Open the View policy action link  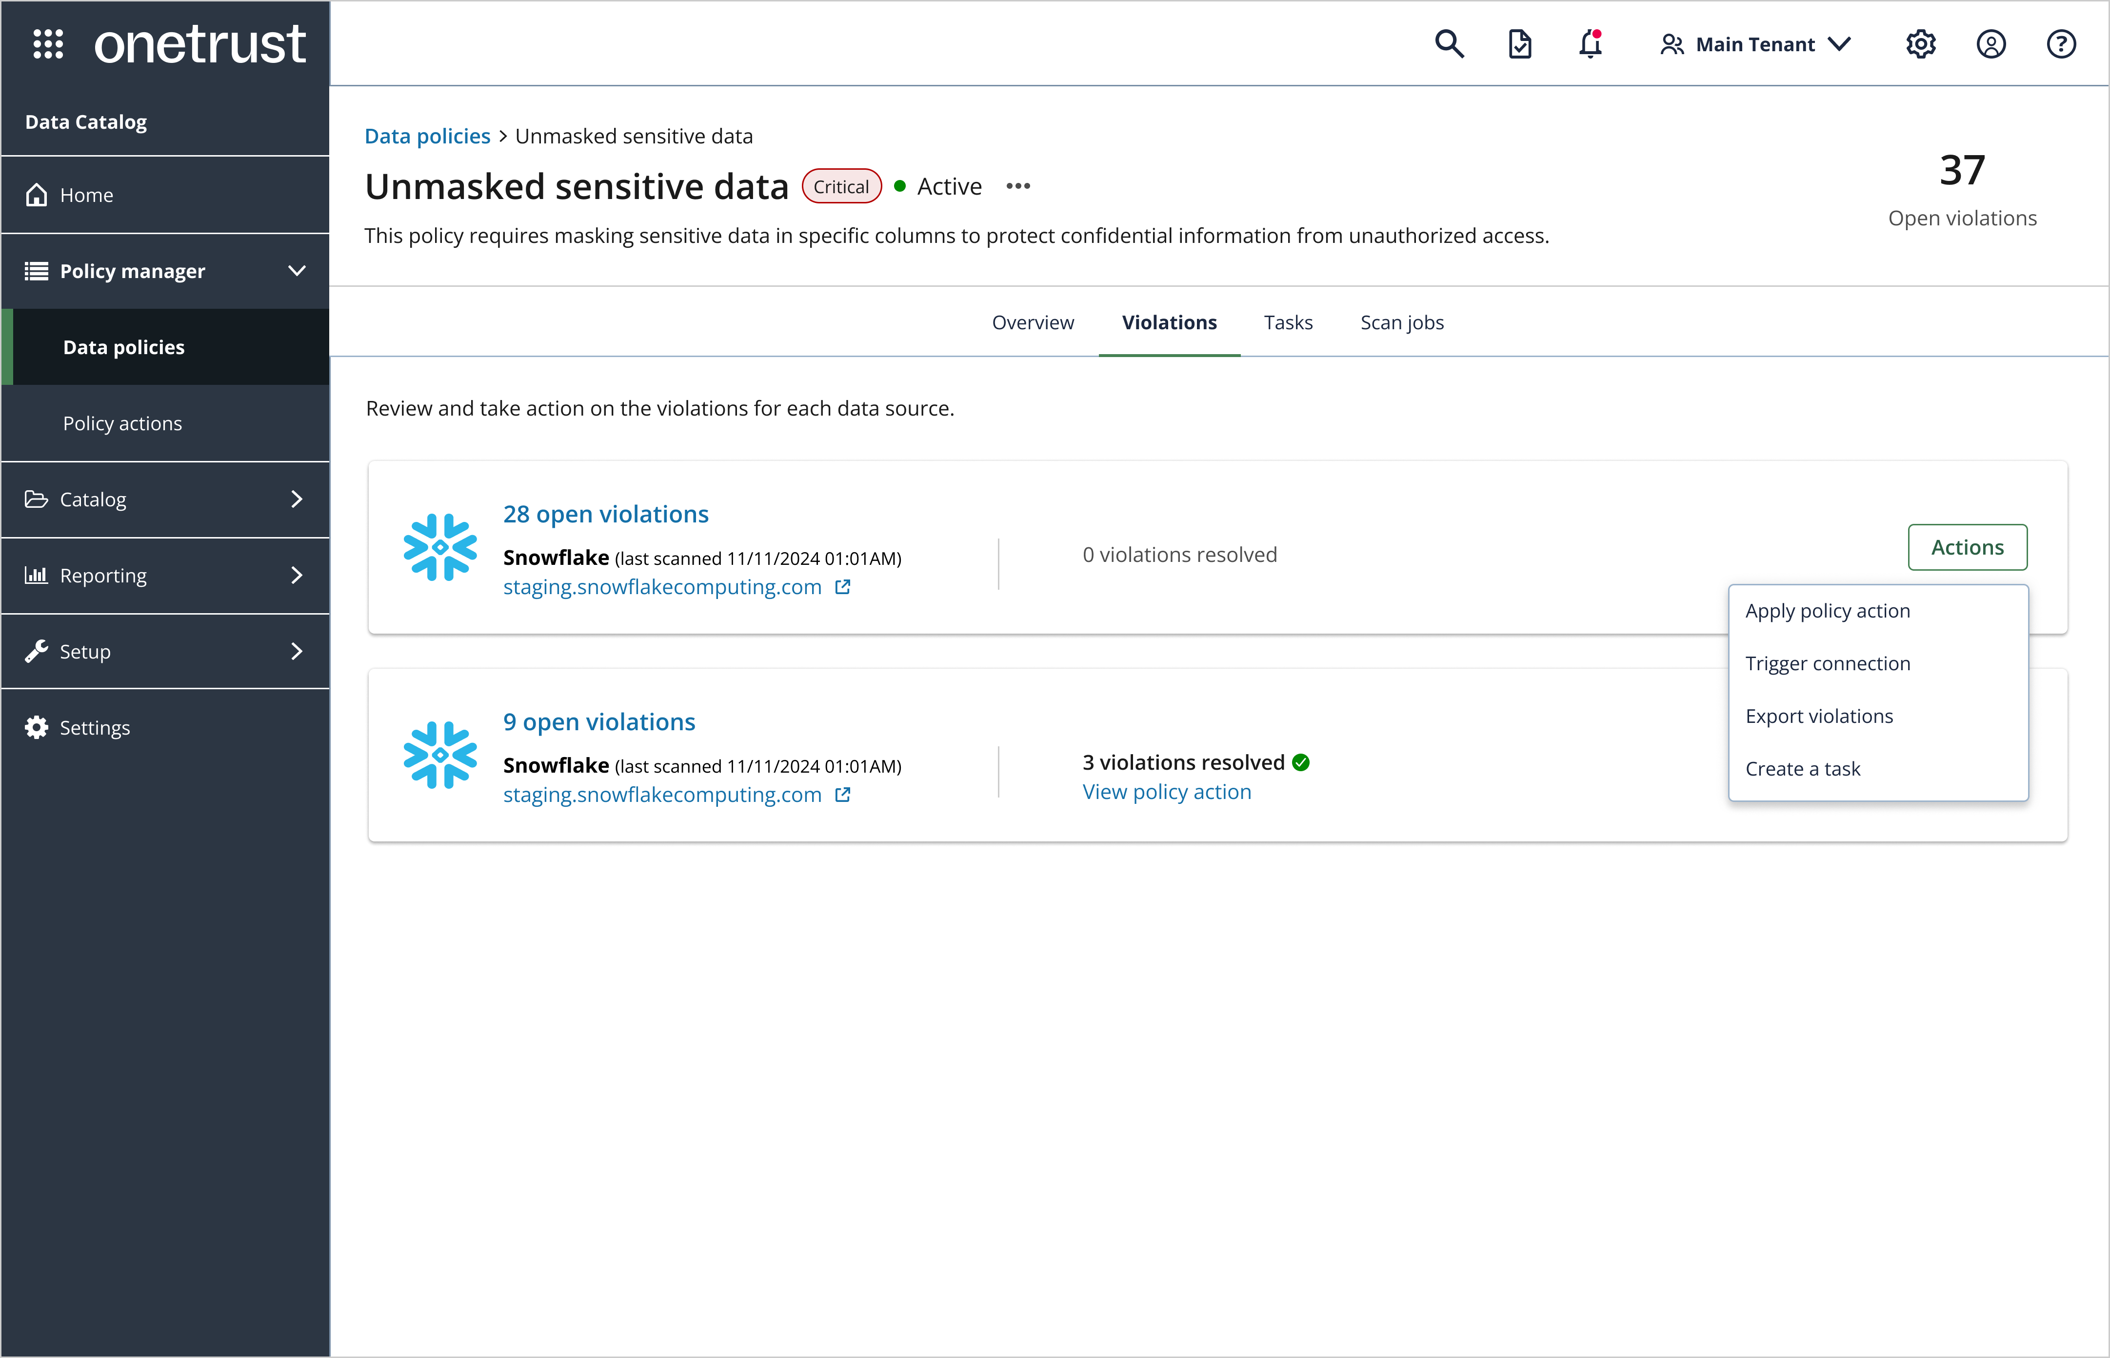(1166, 791)
